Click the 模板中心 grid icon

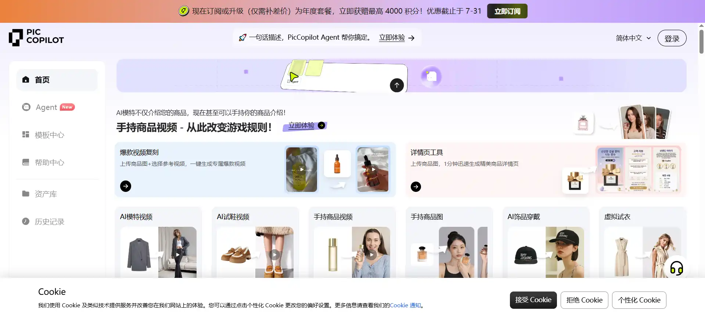26,135
